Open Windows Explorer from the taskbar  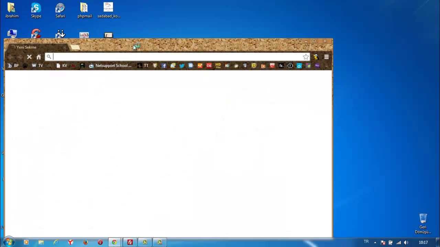tap(41, 242)
